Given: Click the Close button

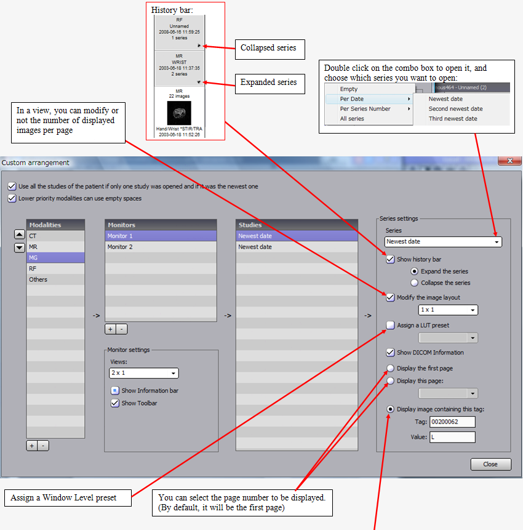Looking at the screenshot, I should [x=490, y=464].
